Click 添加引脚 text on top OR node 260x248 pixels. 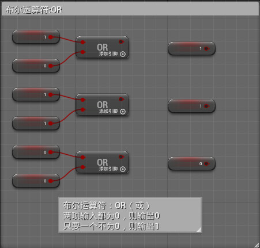pyautogui.click(x=108, y=54)
